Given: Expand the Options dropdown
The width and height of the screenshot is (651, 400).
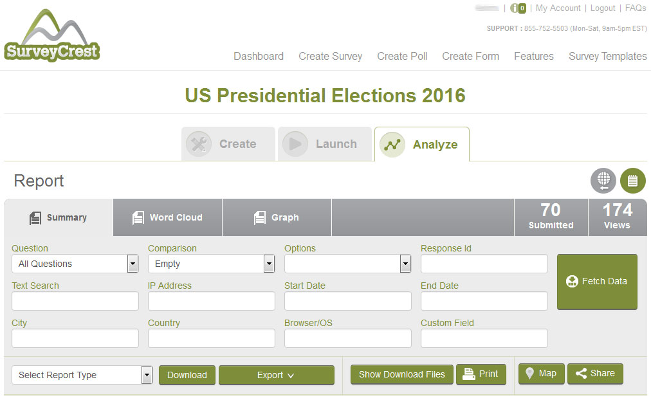Looking at the screenshot, I should 347,264.
